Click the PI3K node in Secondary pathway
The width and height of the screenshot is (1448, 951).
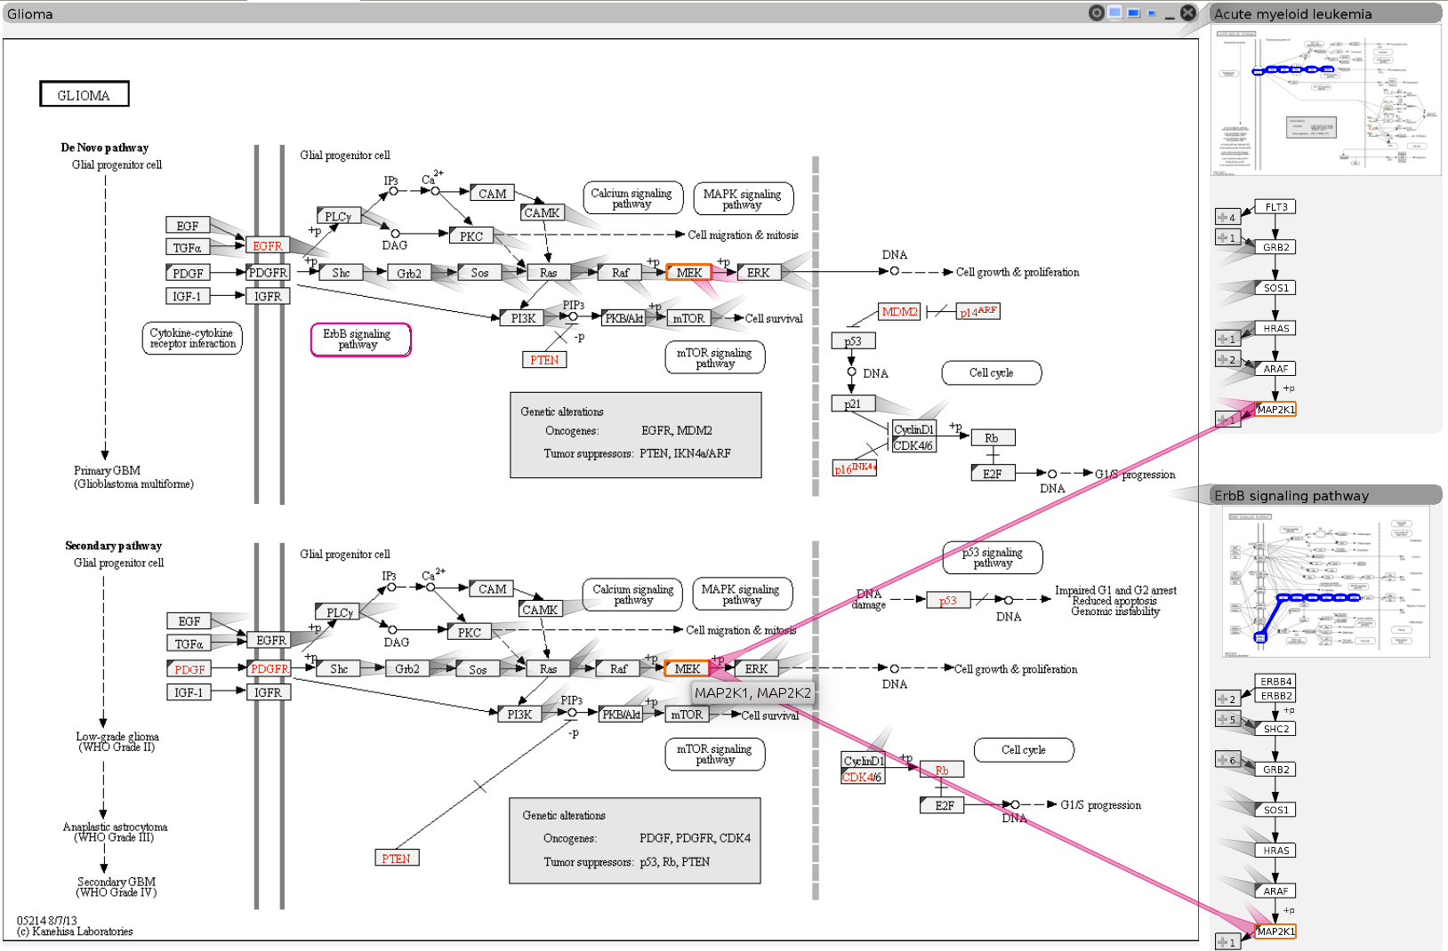(520, 714)
